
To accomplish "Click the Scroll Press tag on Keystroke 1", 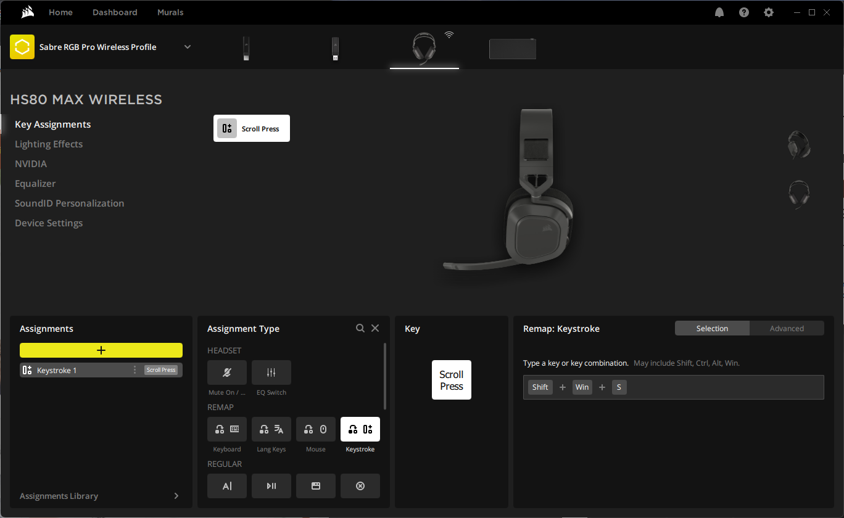I will coord(161,370).
